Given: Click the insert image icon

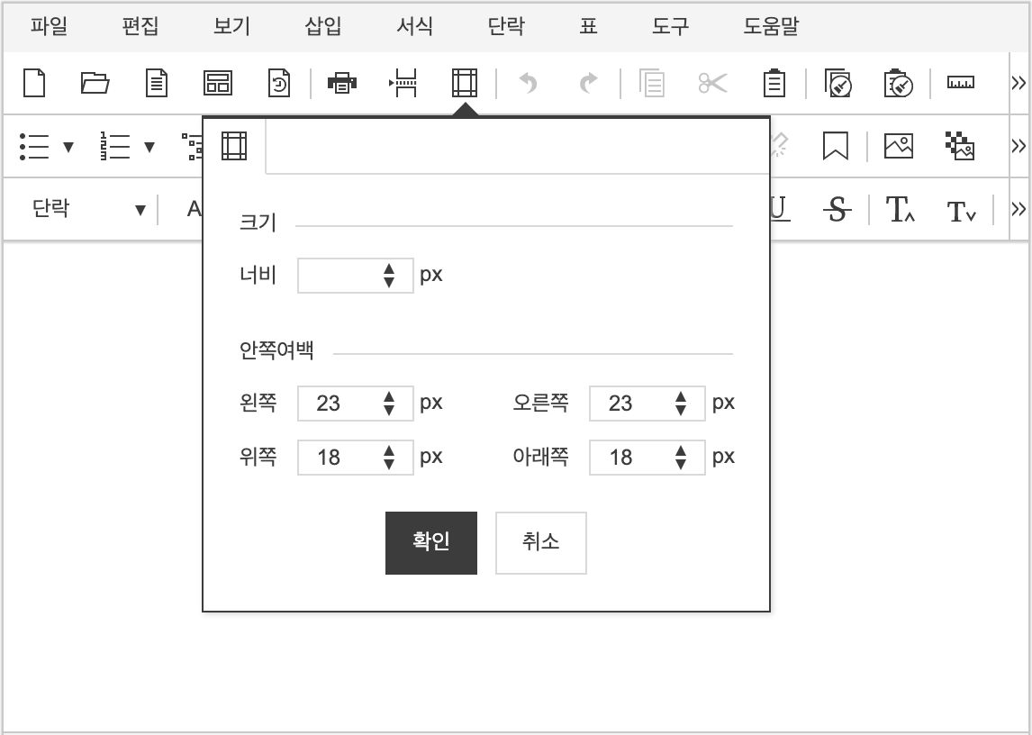Looking at the screenshot, I should pos(898,146).
